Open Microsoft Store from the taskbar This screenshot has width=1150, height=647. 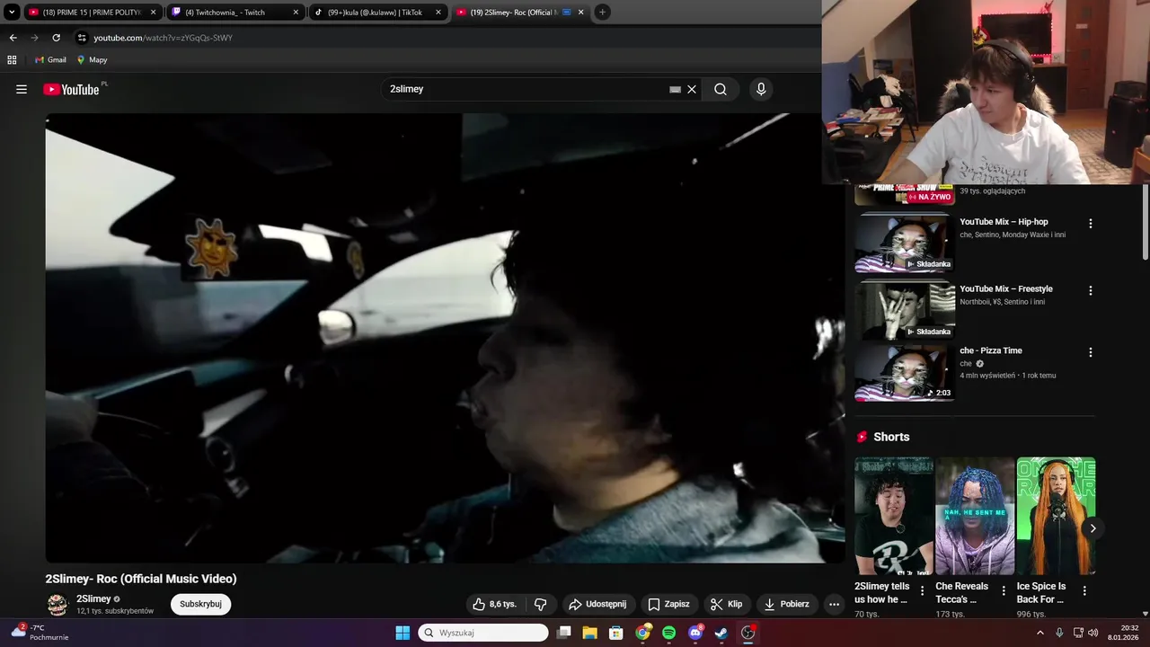pos(616,633)
